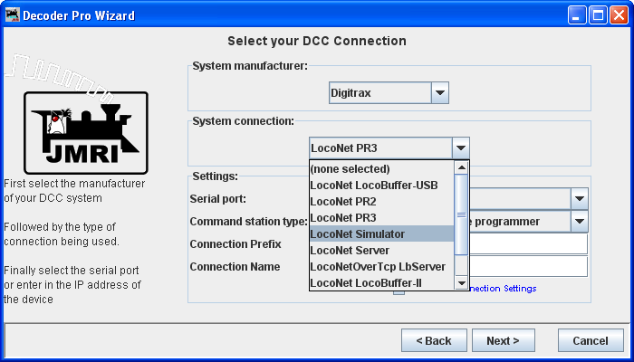Choose (none selected) from the list
The height and width of the screenshot is (362, 634).
380,168
